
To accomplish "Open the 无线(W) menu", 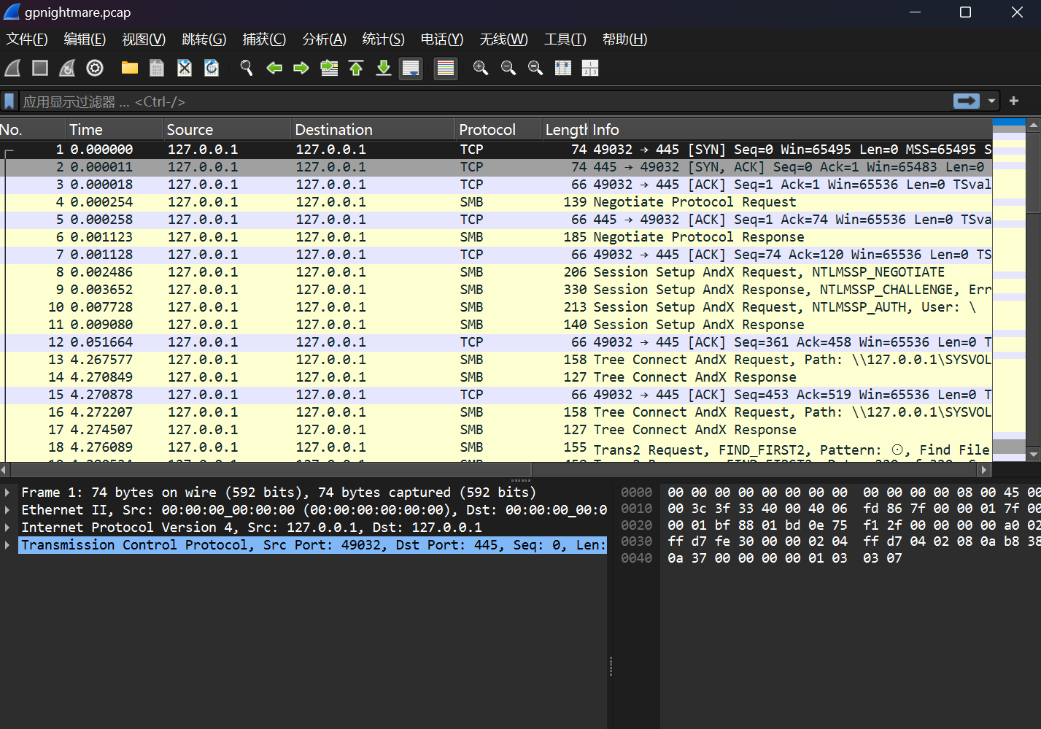I will 503,39.
